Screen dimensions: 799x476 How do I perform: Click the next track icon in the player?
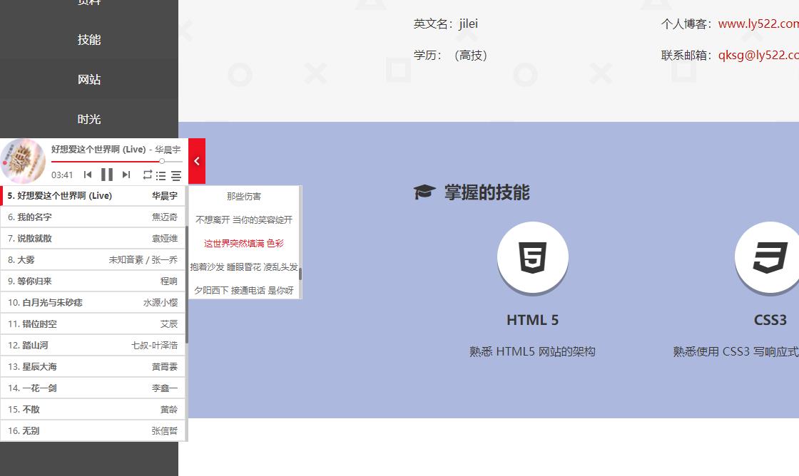coord(127,175)
